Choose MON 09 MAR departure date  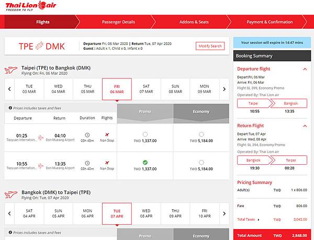click(205, 89)
